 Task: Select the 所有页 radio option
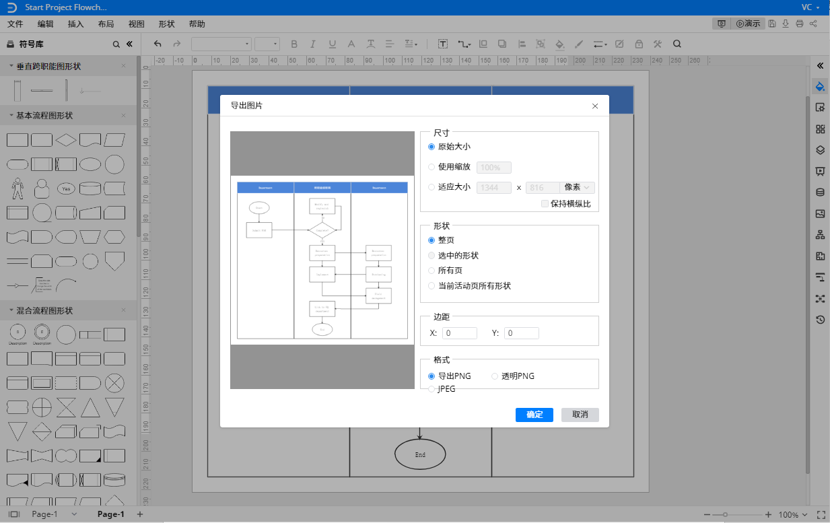point(431,271)
